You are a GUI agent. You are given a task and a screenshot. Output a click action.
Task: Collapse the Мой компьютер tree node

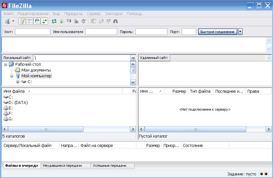[x=12, y=76]
